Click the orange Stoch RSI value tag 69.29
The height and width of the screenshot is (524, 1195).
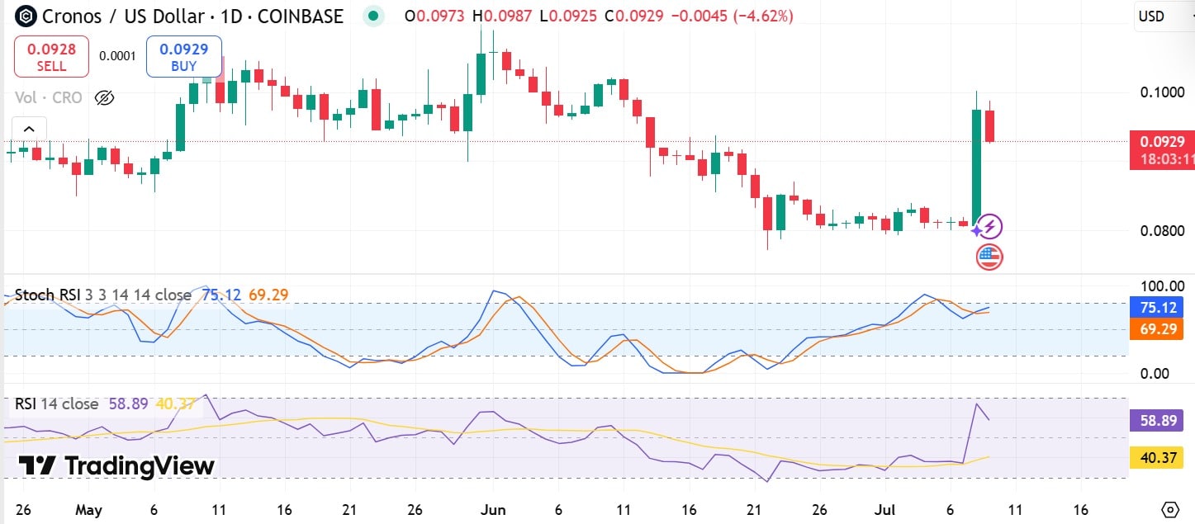pos(1156,328)
